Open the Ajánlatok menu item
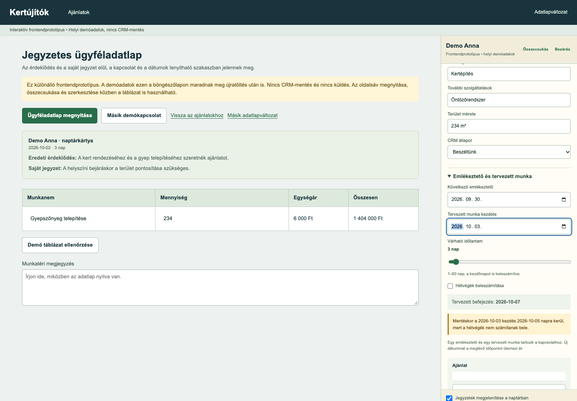577x401 pixels. pos(79,12)
